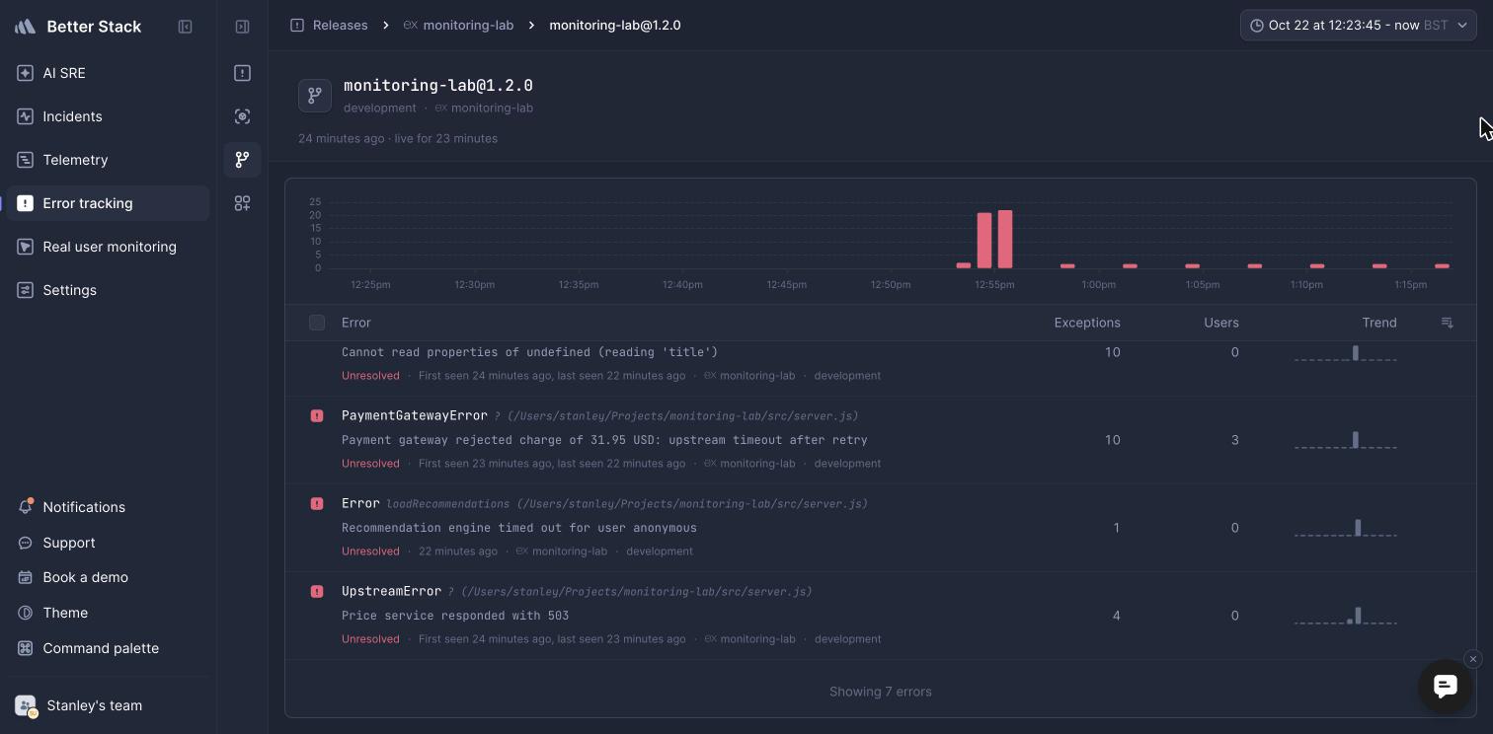Click Unresolved status on UpstreamError
The image size is (1493, 734).
click(x=370, y=639)
